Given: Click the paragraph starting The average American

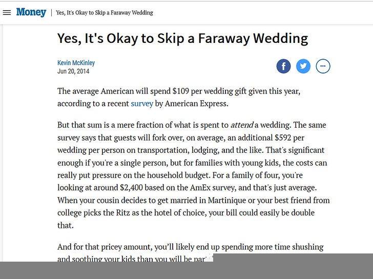Looking at the screenshot, I should pos(179,97).
